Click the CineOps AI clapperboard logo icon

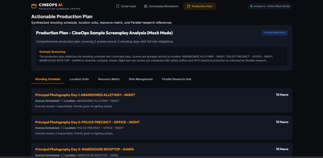[34, 6]
